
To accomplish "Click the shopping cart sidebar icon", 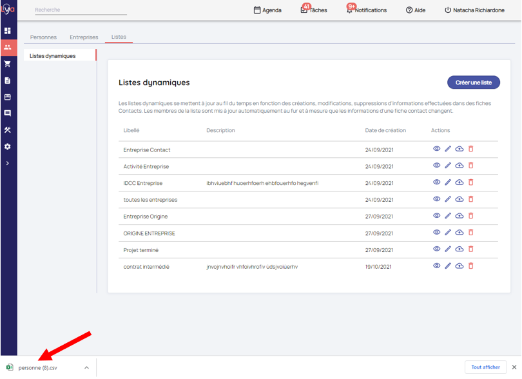I will pyautogui.click(x=8, y=64).
